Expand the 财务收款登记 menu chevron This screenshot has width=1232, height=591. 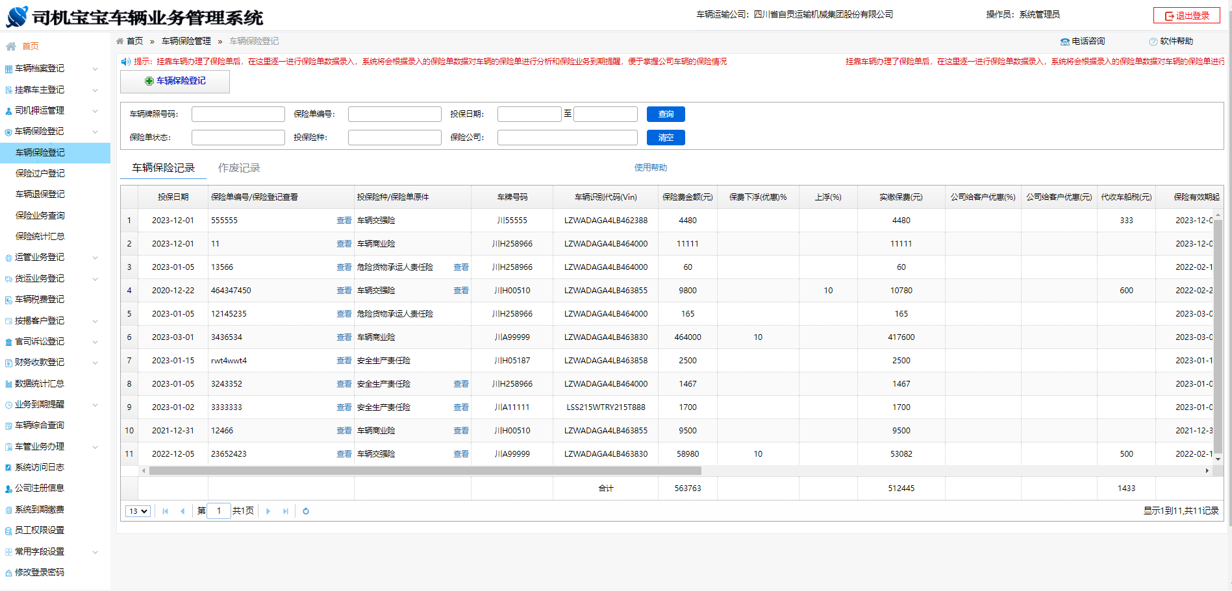[95, 363]
